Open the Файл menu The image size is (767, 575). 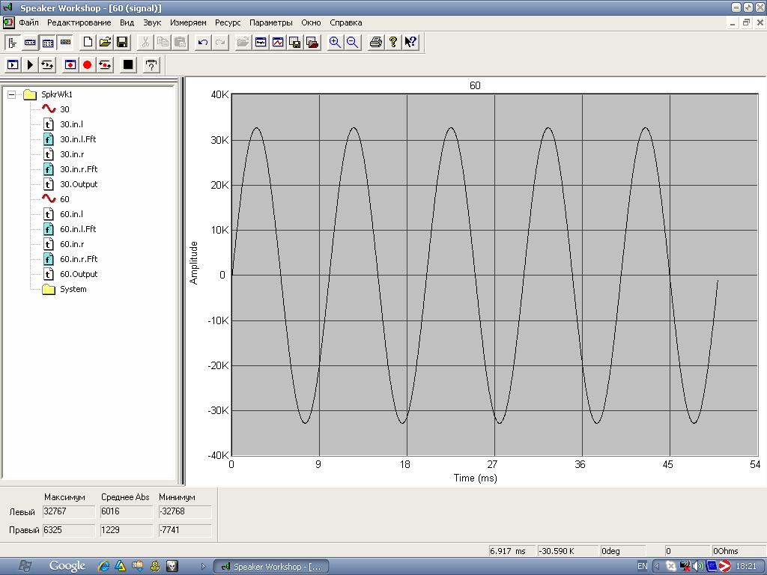point(28,22)
